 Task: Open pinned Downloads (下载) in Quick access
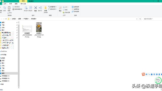pos(3,25)
